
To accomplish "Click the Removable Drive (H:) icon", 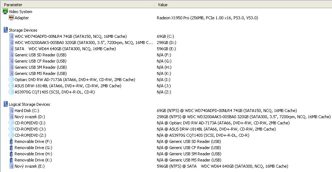I will click(x=11, y=153).
